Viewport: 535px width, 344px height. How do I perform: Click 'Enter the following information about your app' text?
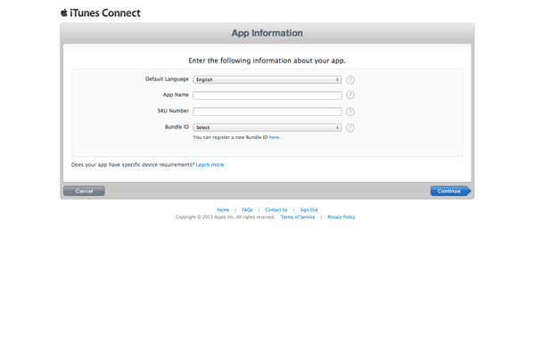[x=267, y=61]
